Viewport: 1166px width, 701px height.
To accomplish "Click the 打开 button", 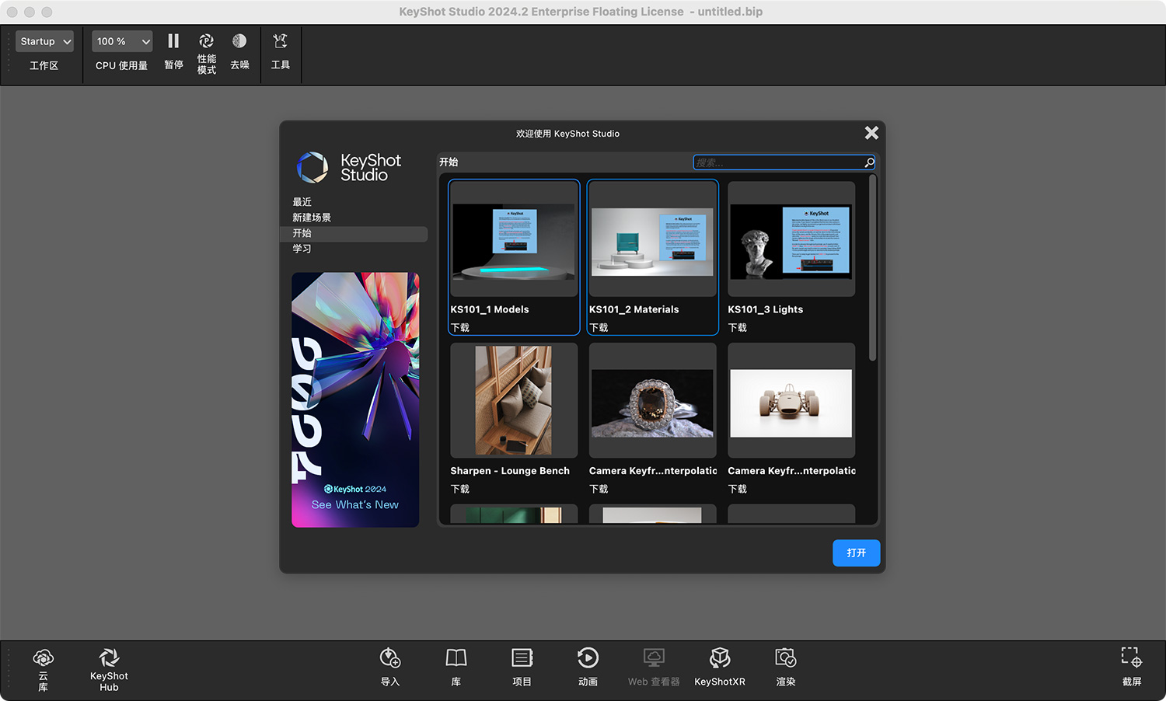I will [856, 553].
